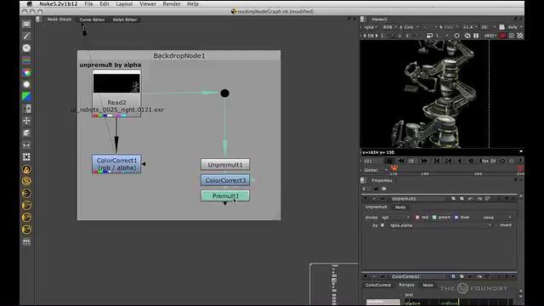Open the Time nodes clock icon
544x306 pixels.
[x=26, y=48]
